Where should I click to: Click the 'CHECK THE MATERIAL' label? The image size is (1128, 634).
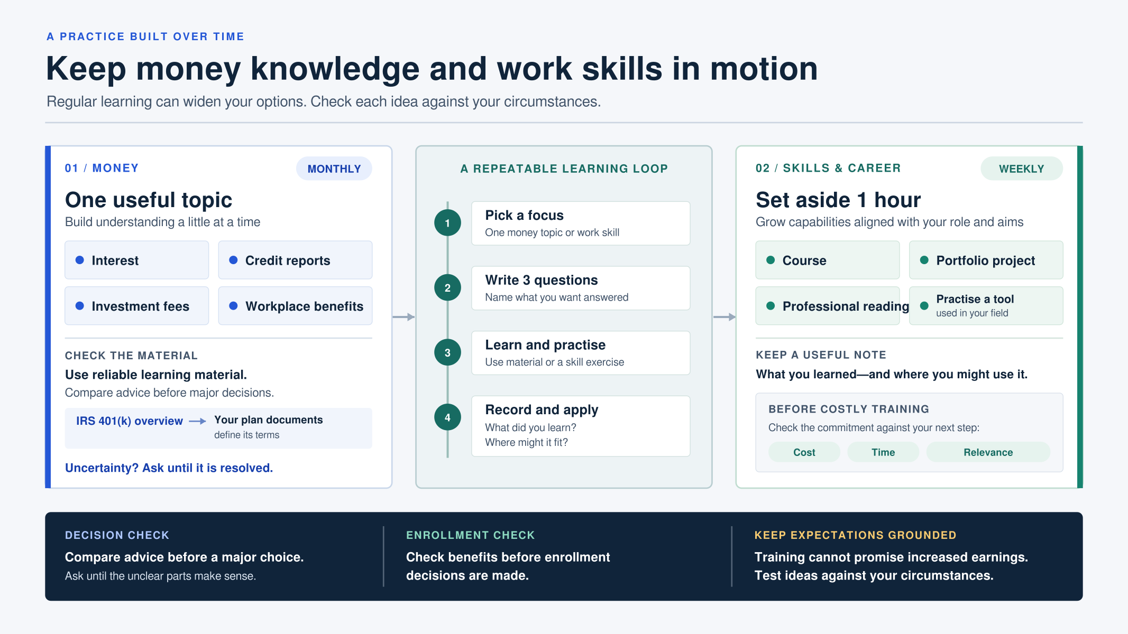131,356
